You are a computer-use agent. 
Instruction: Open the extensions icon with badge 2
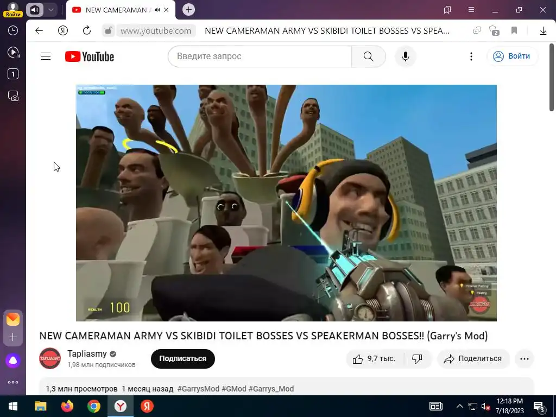pyautogui.click(x=494, y=31)
